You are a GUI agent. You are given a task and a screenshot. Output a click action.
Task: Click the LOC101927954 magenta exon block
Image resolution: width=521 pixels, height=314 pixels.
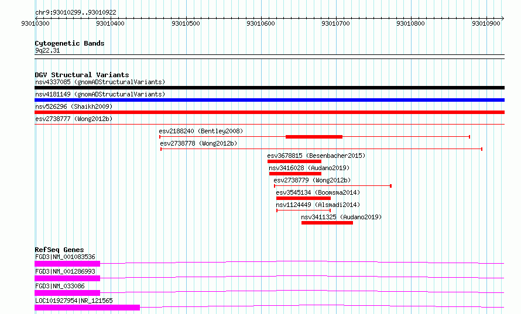click(87, 308)
